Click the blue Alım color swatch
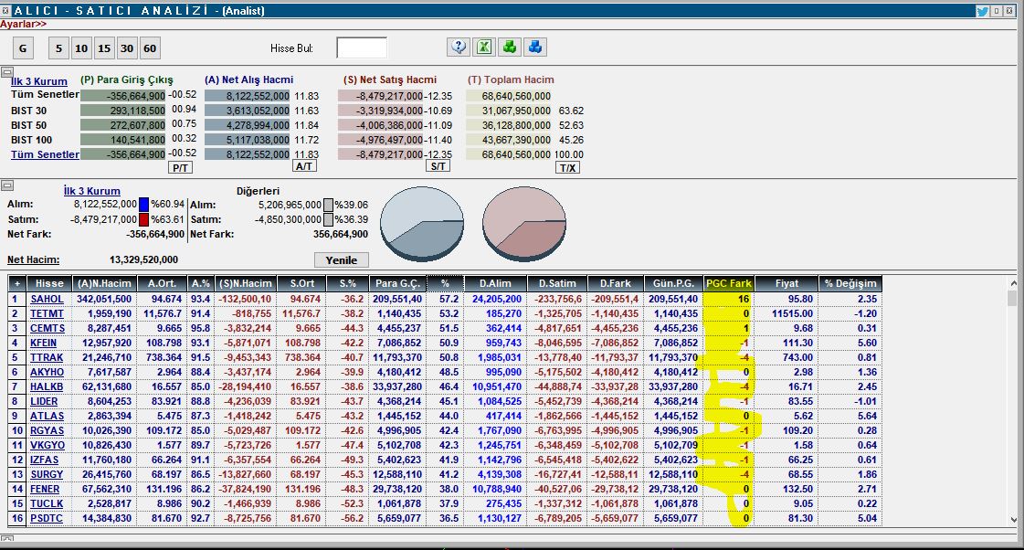Image resolution: width=1024 pixels, height=550 pixels. [x=144, y=205]
